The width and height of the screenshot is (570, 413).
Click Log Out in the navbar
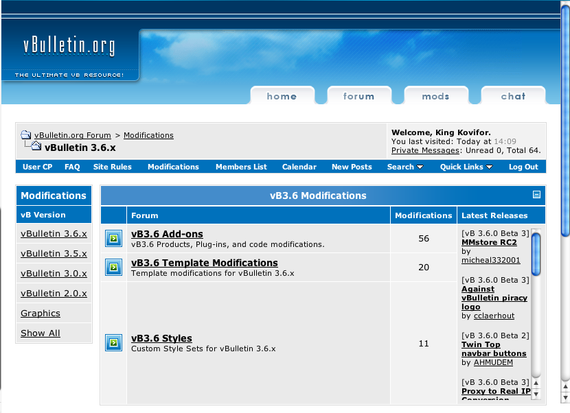(523, 167)
